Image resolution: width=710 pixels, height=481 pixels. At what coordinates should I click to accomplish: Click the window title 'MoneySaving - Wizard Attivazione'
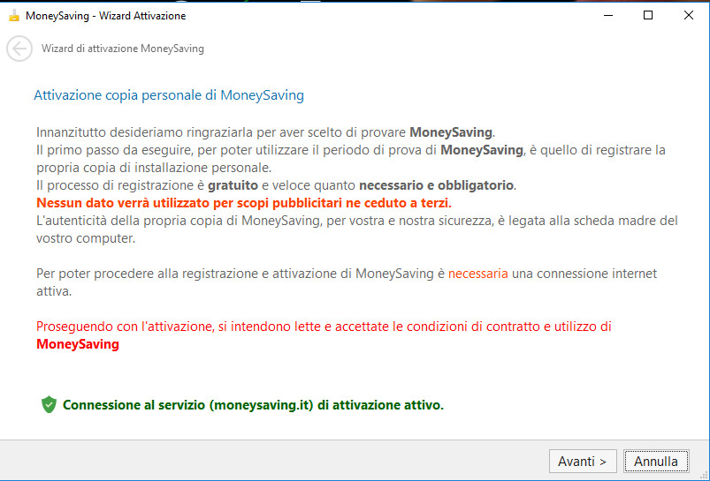[106, 16]
